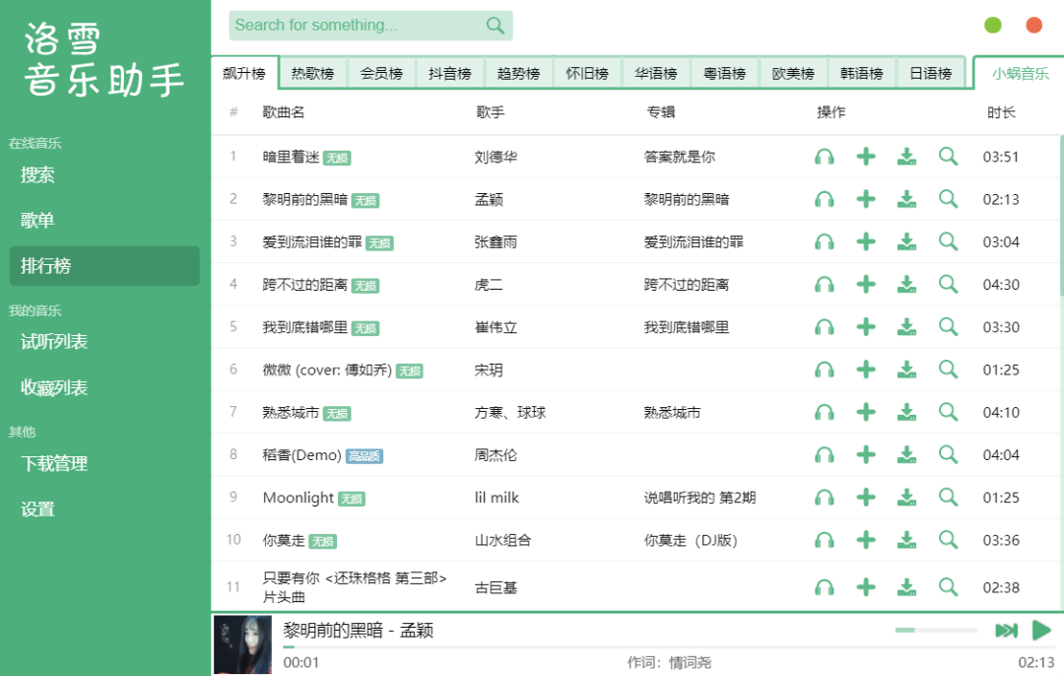Listen to 只要有你 by 古巨基

(824, 587)
